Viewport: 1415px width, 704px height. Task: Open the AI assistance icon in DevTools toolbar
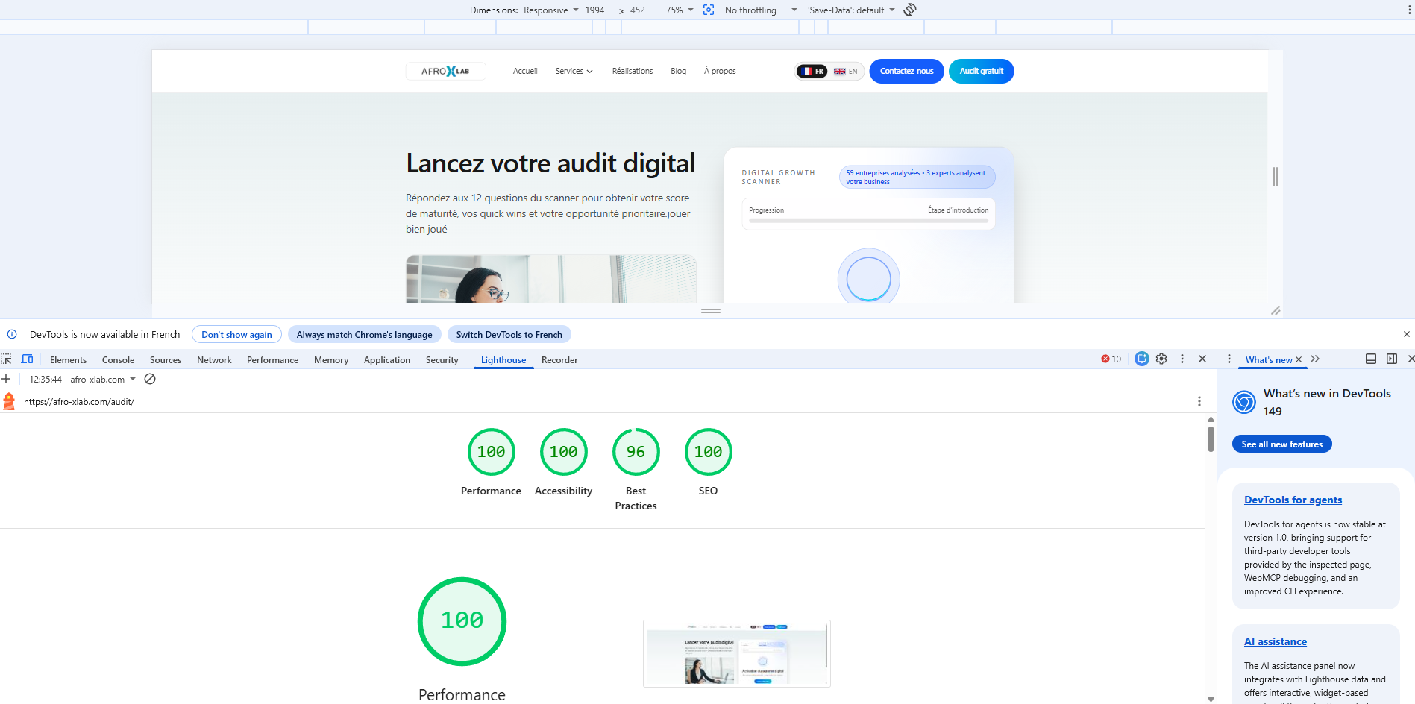point(1141,359)
